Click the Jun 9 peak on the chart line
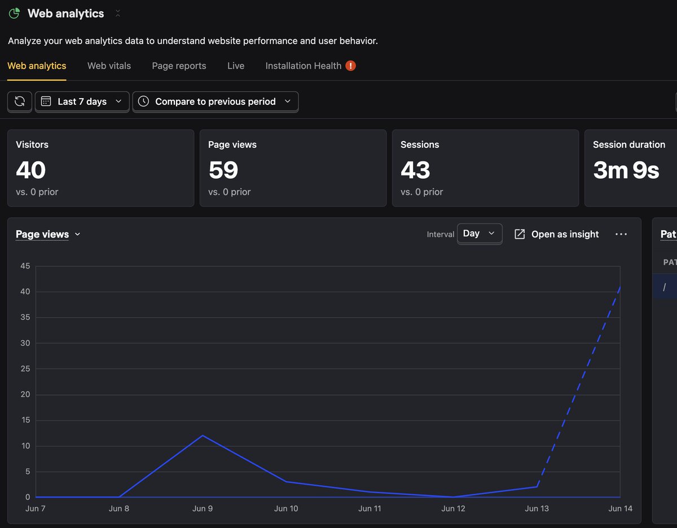677x528 pixels. 203,435
